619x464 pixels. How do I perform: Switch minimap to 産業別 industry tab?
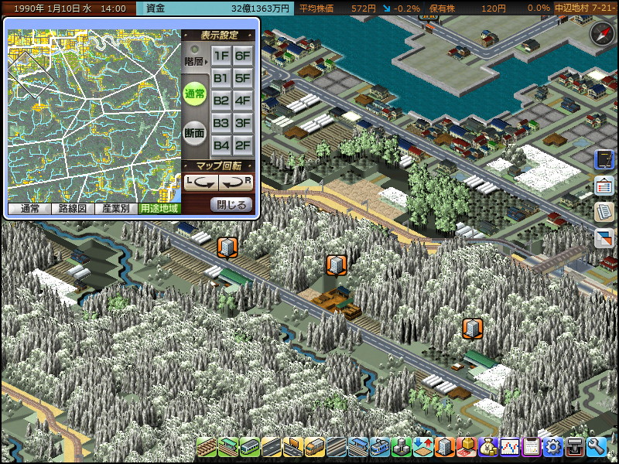pyautogui.click(x=116, y=209)
